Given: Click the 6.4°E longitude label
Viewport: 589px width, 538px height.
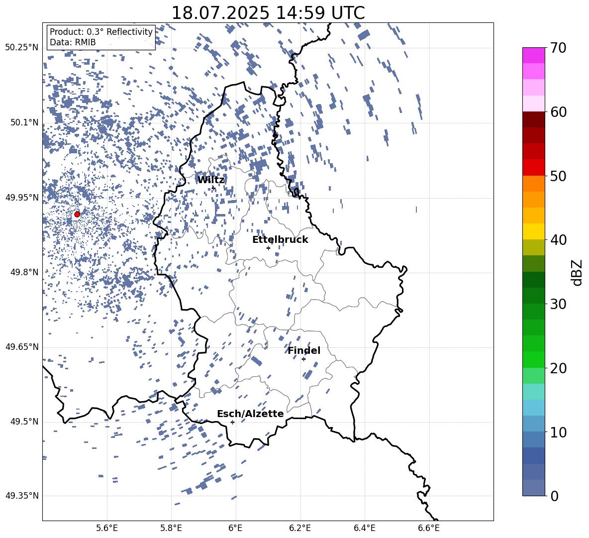Looking at the screenshot, I should click(364, 528).
